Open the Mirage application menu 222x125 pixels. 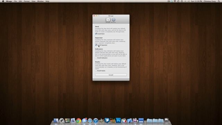[9, 1]
